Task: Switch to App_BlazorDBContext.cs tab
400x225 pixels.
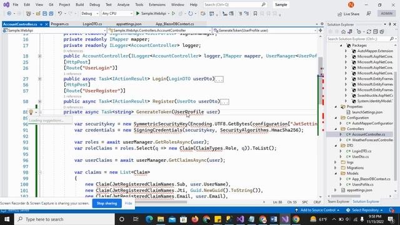Action: point(175,24)
